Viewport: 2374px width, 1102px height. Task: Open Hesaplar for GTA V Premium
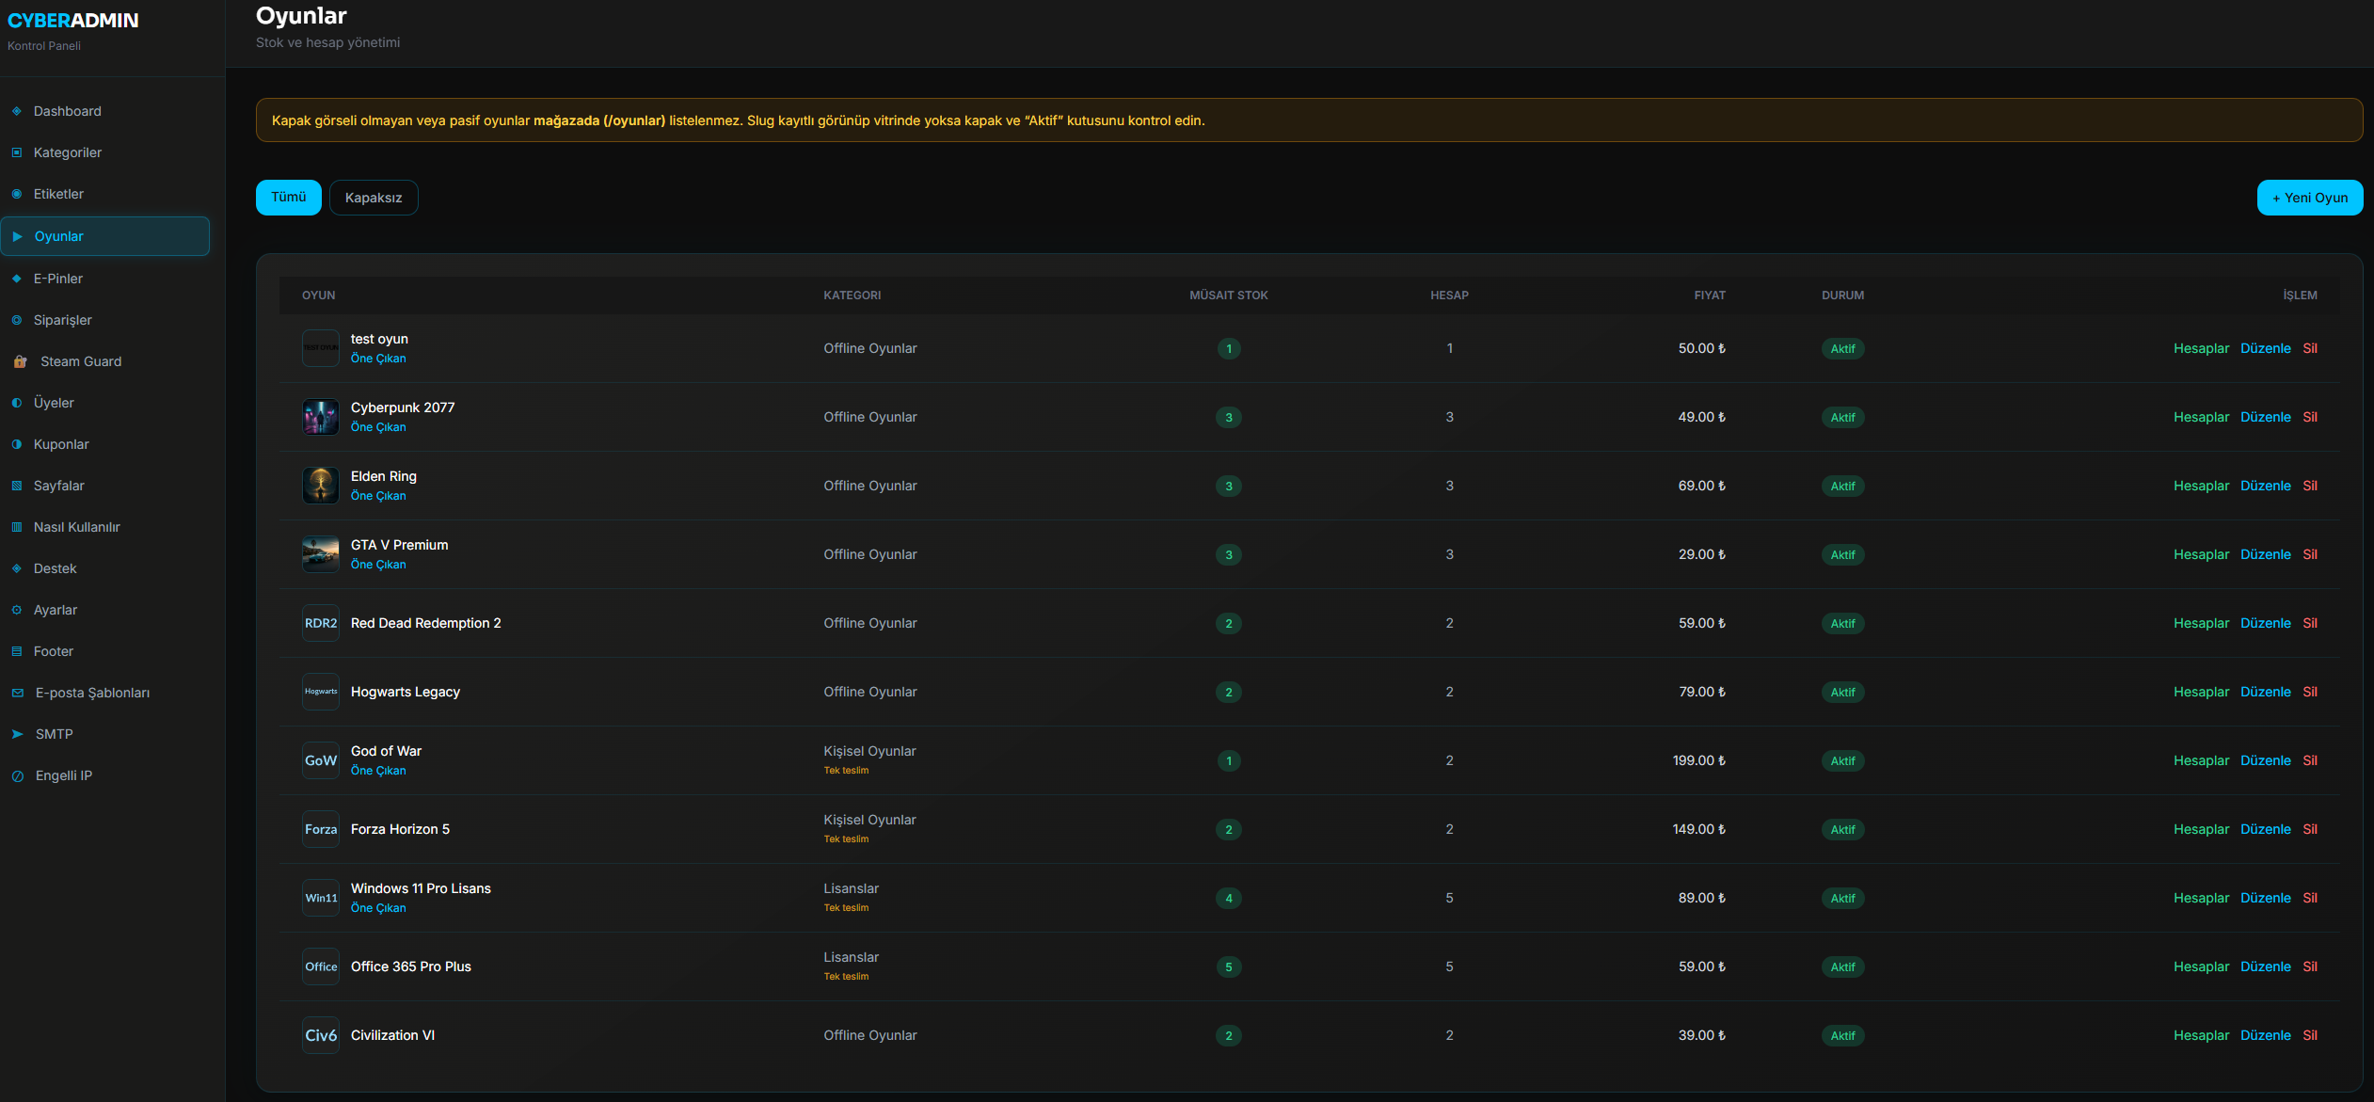(x=2201, y=554)
